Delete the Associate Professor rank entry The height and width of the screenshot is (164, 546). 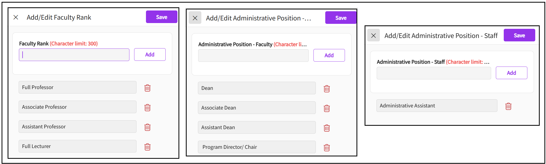point(148,107)
